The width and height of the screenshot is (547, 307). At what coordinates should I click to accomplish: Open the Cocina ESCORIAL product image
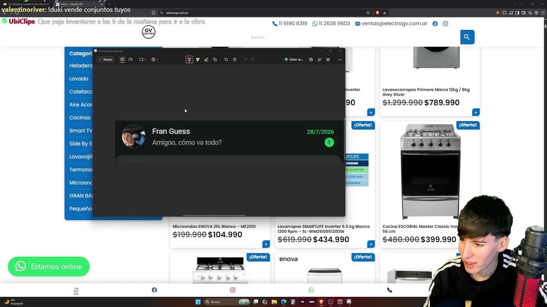(430, 171)
